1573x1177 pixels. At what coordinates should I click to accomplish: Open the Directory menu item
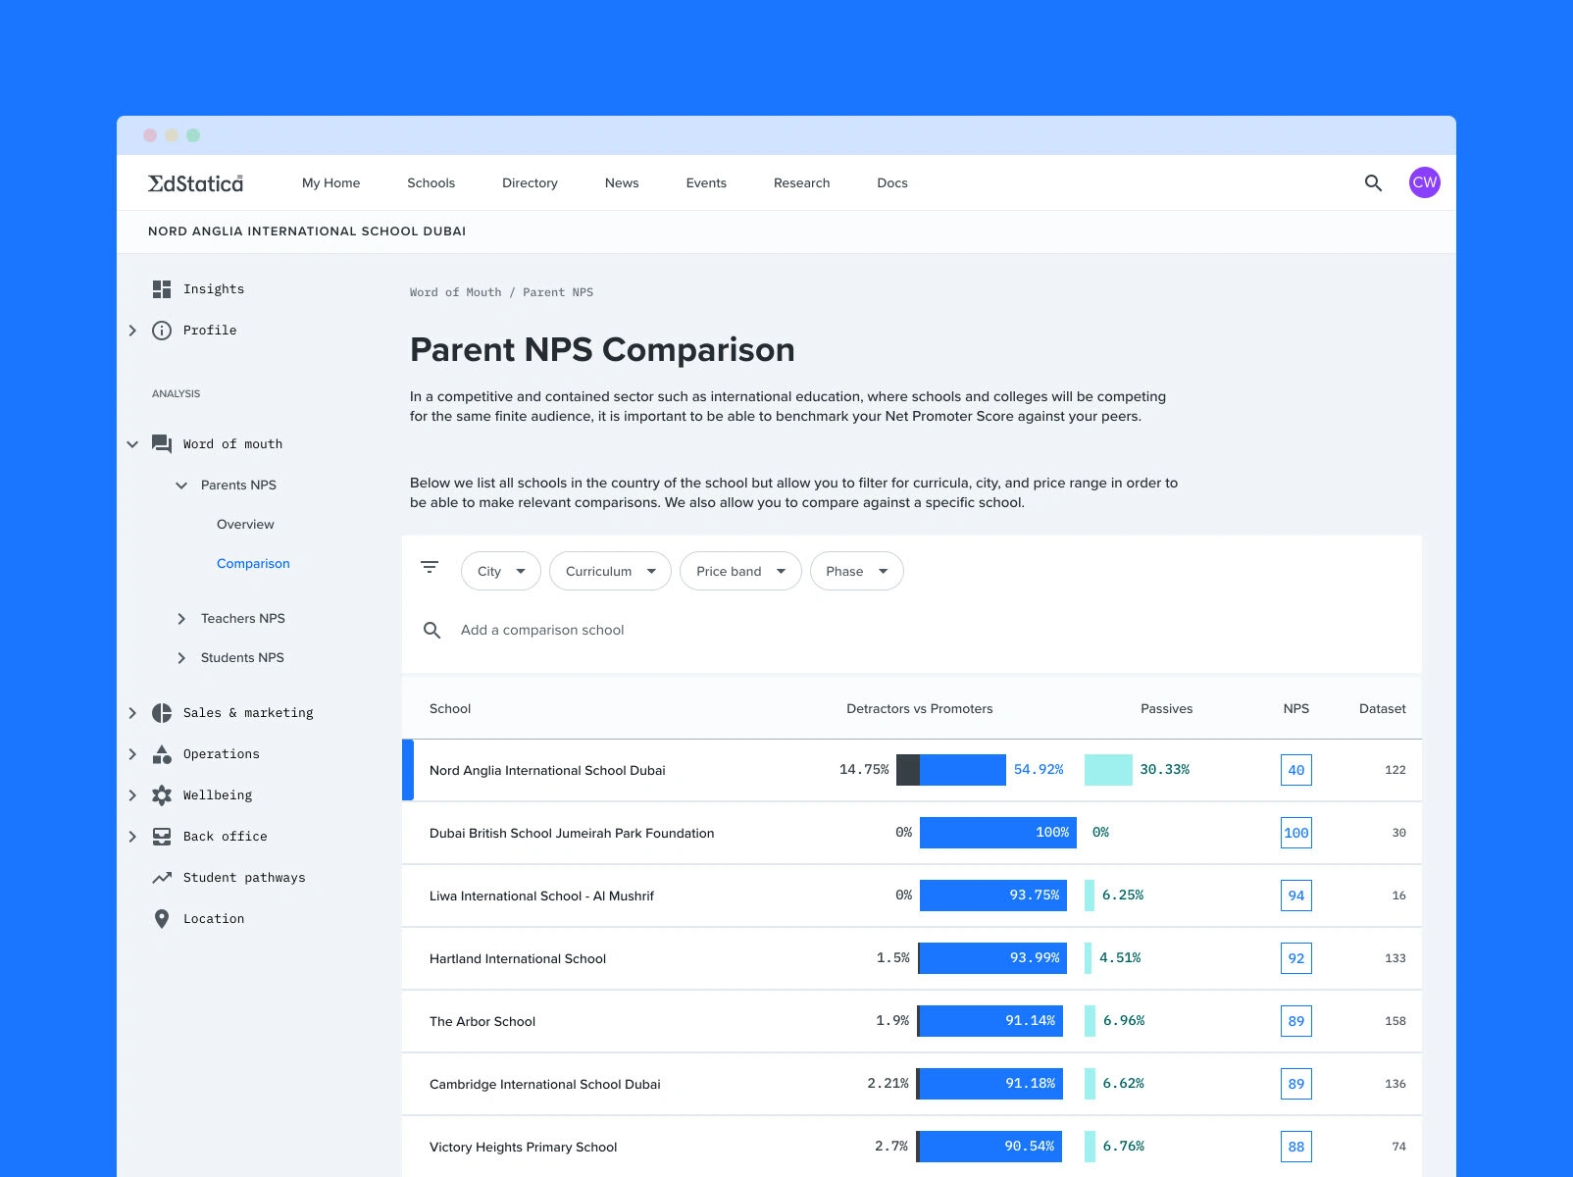coord(530,182)
